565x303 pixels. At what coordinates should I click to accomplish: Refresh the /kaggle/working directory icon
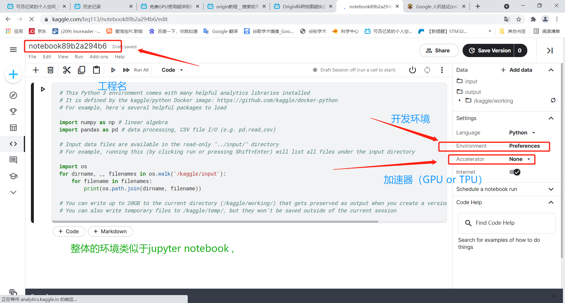coord(553,100)
